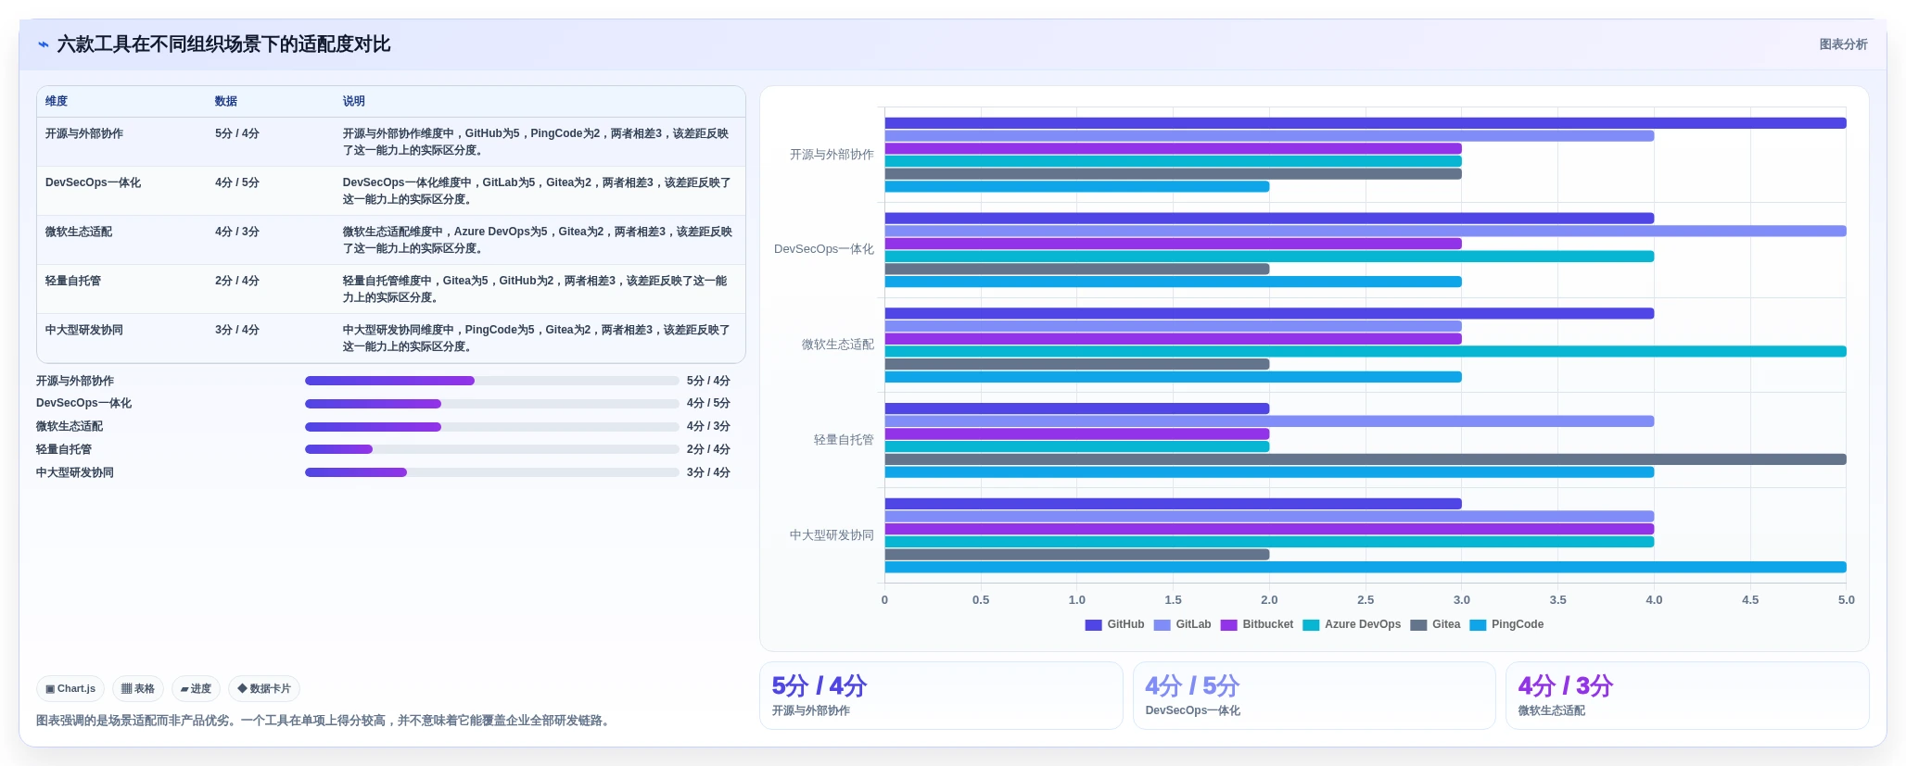Select the table description starting with 轻量自托管维度中

point(535,289)
